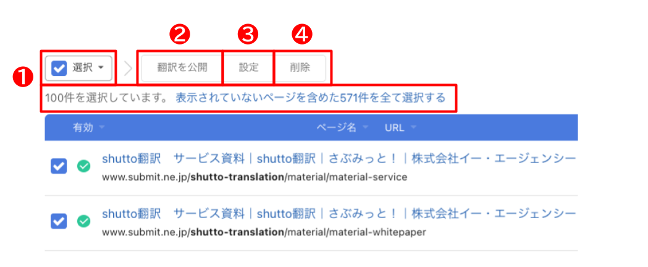
Task: Select all 571件 including hidden pages link
Action: click(x=310, y=98)
